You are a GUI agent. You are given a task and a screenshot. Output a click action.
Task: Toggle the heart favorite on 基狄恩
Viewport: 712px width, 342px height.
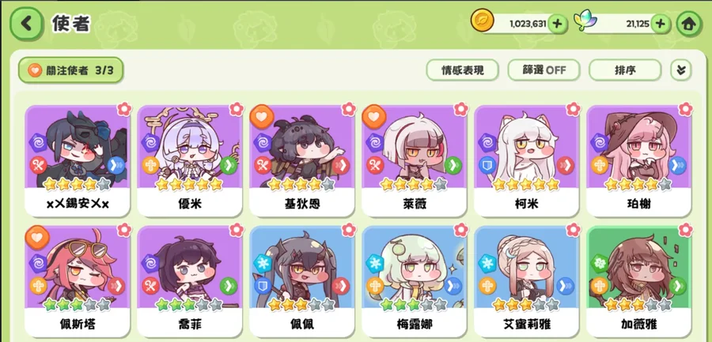tap(262, 117)
